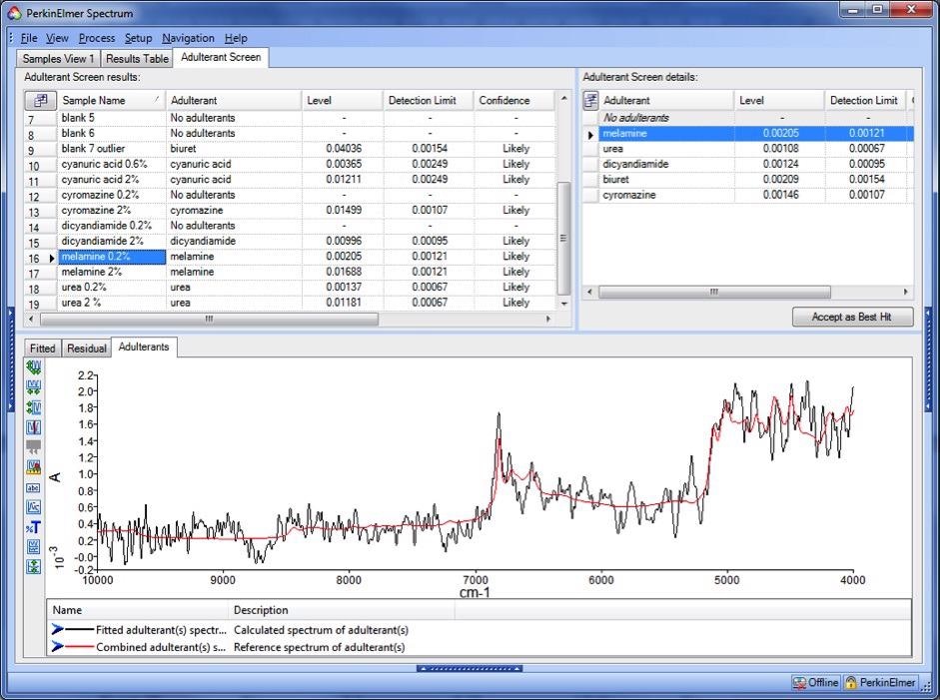Select the melamine row in details table
Image resolution: width=940 pixels, height=700 pixels.
[748, 134]
